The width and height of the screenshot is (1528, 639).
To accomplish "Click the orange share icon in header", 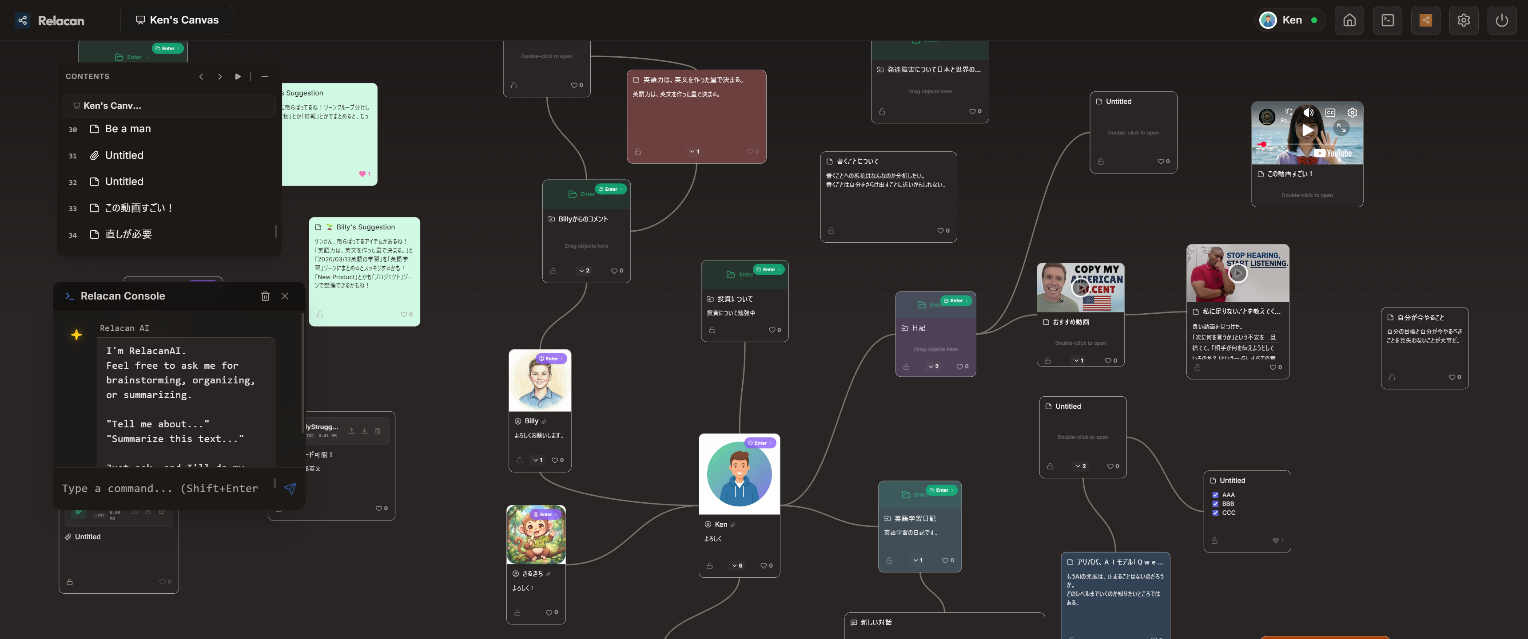I will (1425, 20).
